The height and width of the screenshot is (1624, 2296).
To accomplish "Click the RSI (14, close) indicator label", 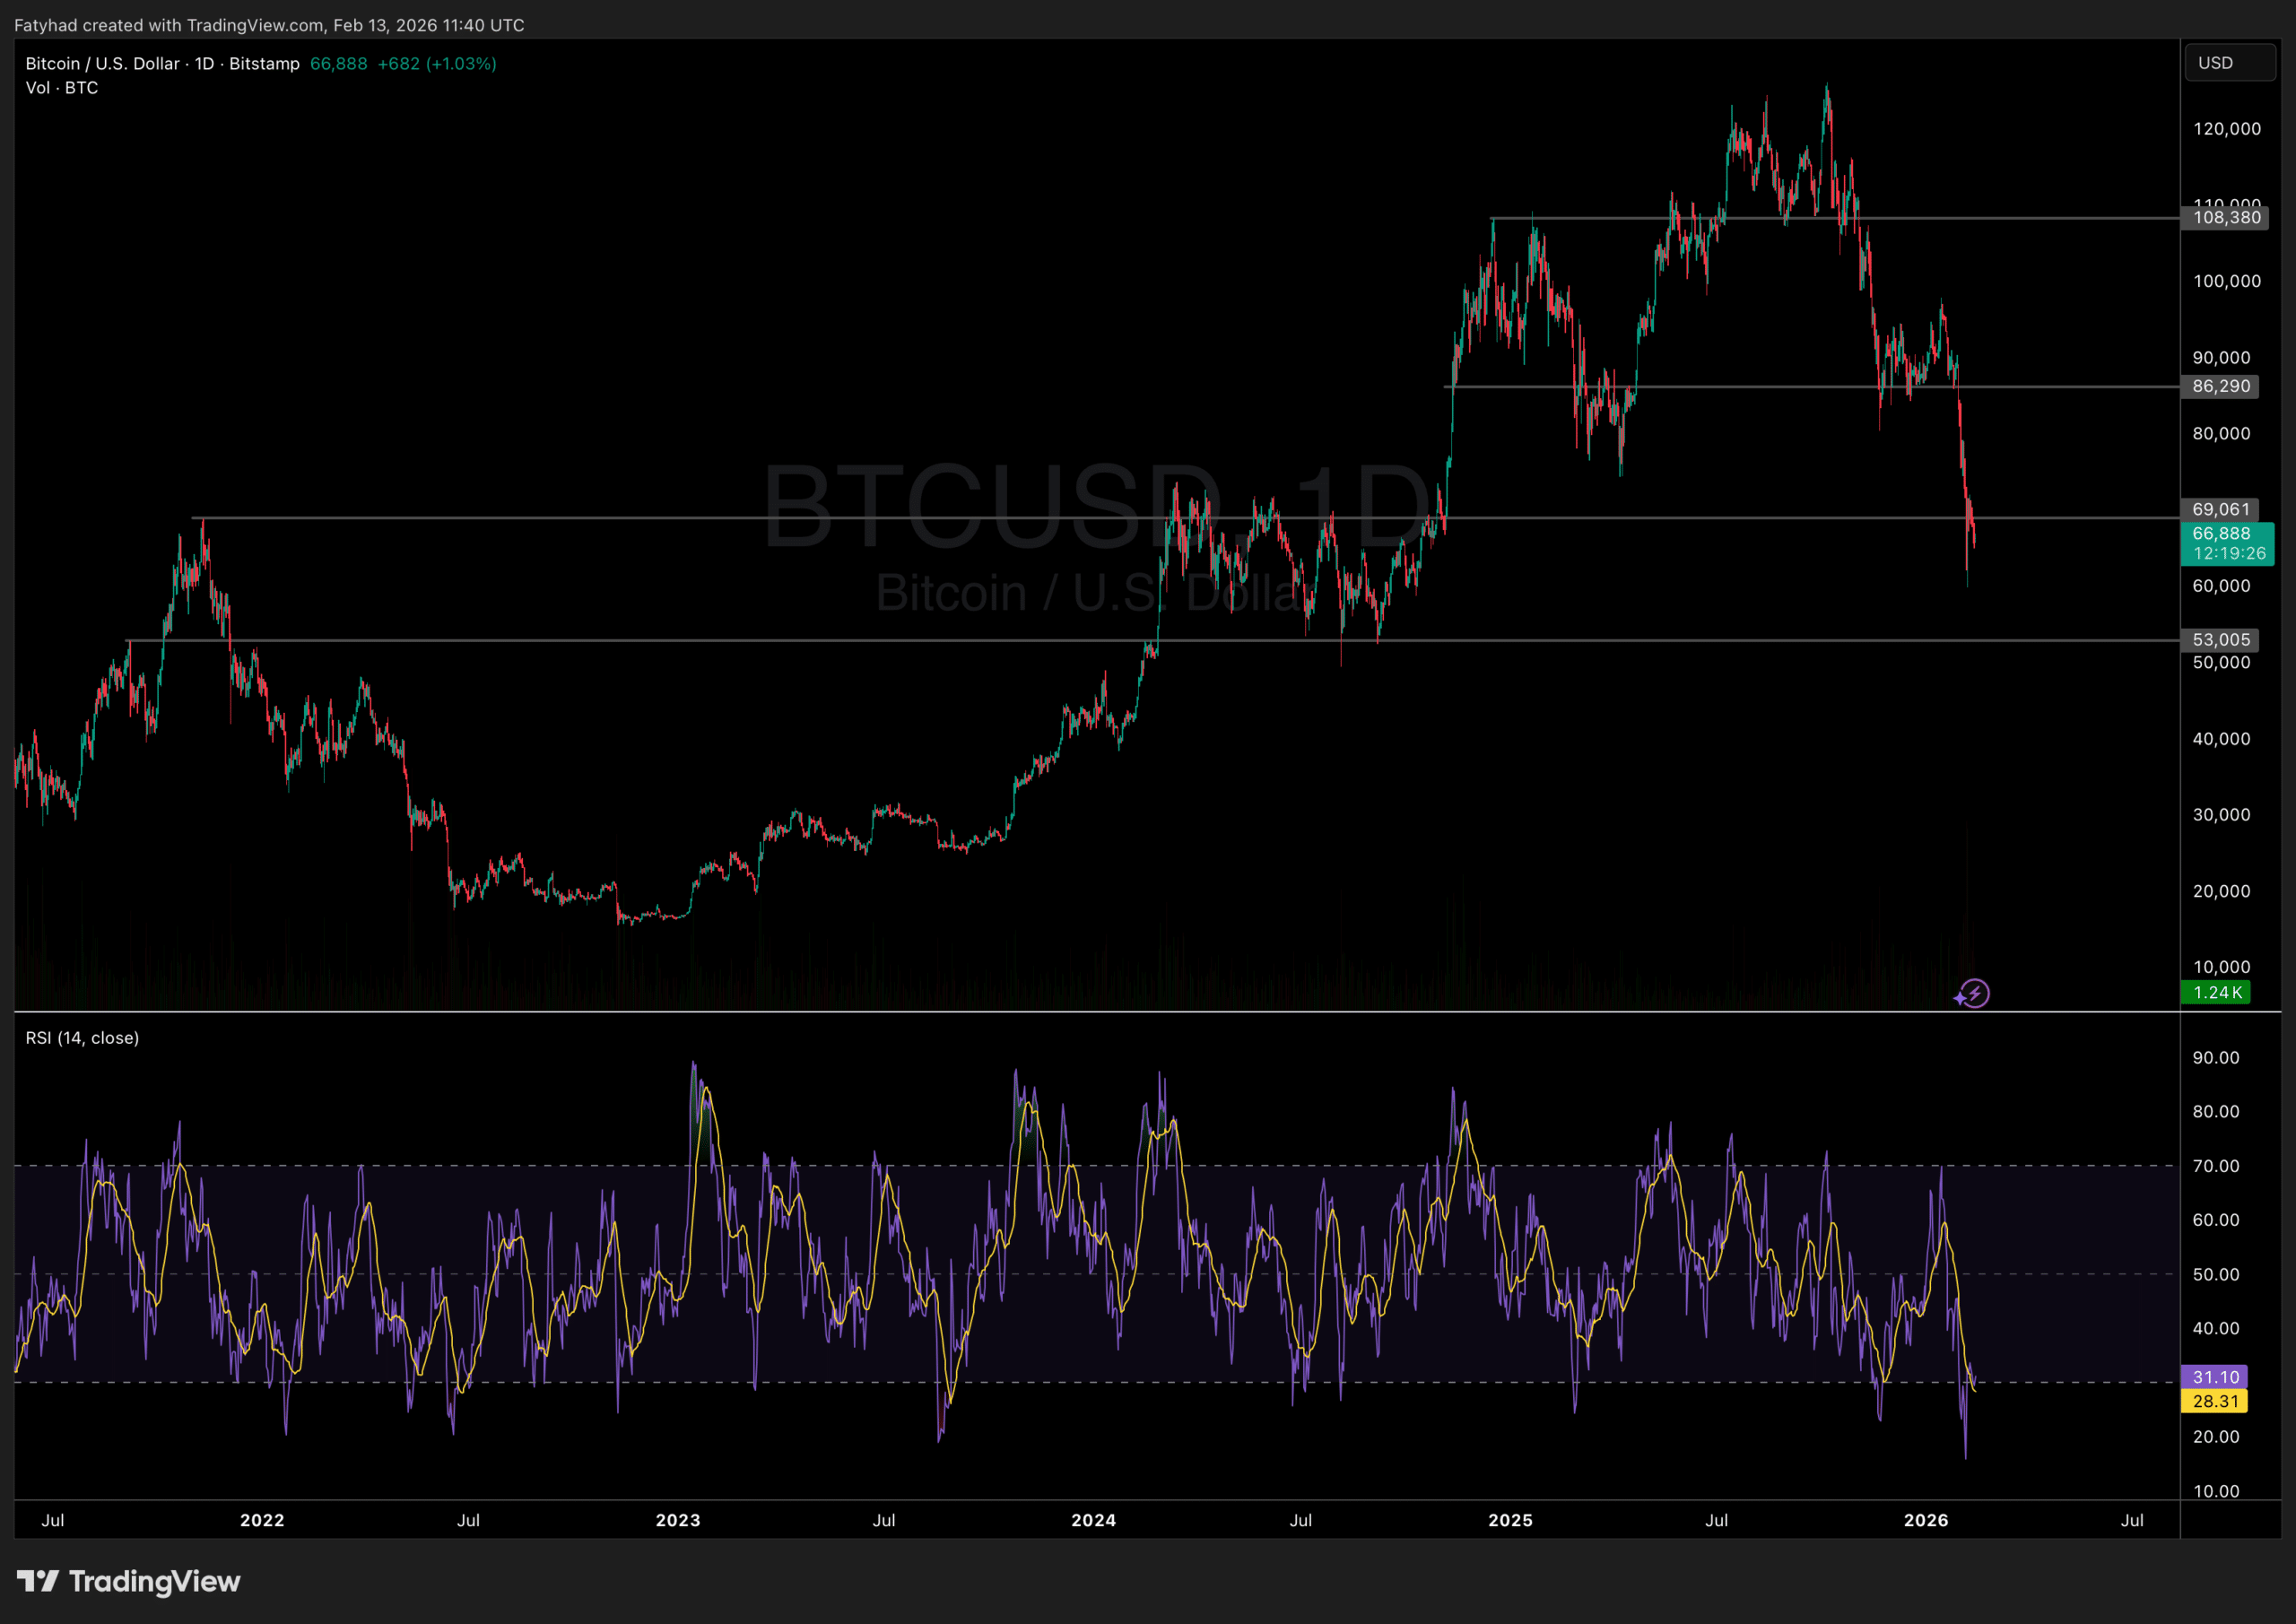I will [83, 1038].
